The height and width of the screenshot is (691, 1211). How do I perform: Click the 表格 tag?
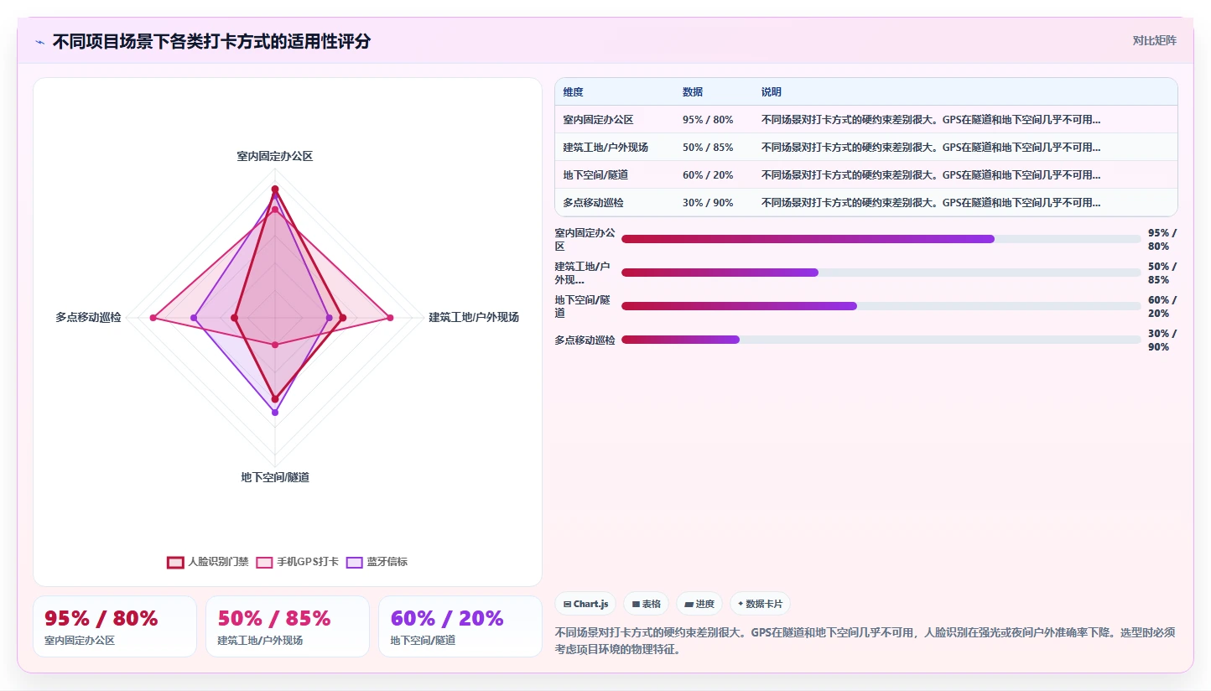pos(646,604)
